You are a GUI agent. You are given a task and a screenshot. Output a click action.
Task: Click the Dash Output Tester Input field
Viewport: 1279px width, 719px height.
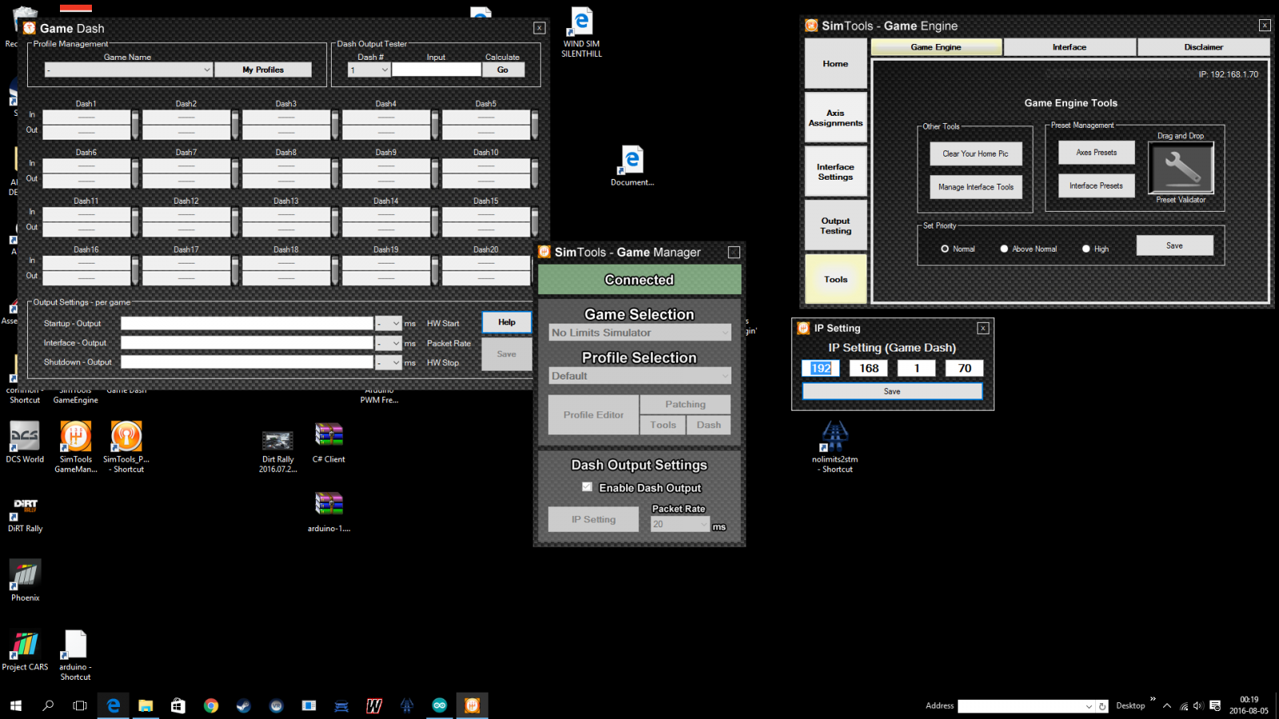point(436,70)
